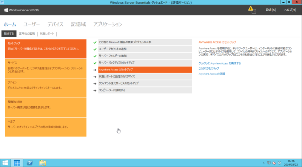Screen dimensions: 302x167
Task: Open the アプリケーション tab
Action: [108, 25]
